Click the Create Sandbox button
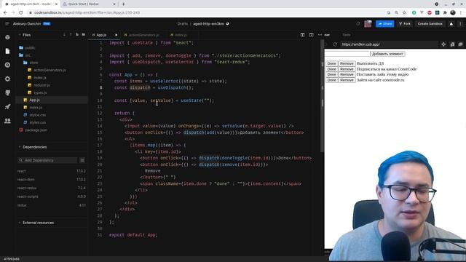This screenshot has width=466, height=262. 430,24
